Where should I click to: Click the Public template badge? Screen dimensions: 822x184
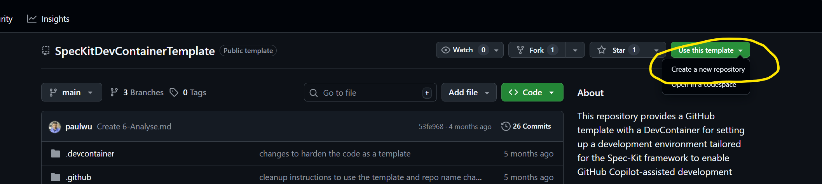248,51
